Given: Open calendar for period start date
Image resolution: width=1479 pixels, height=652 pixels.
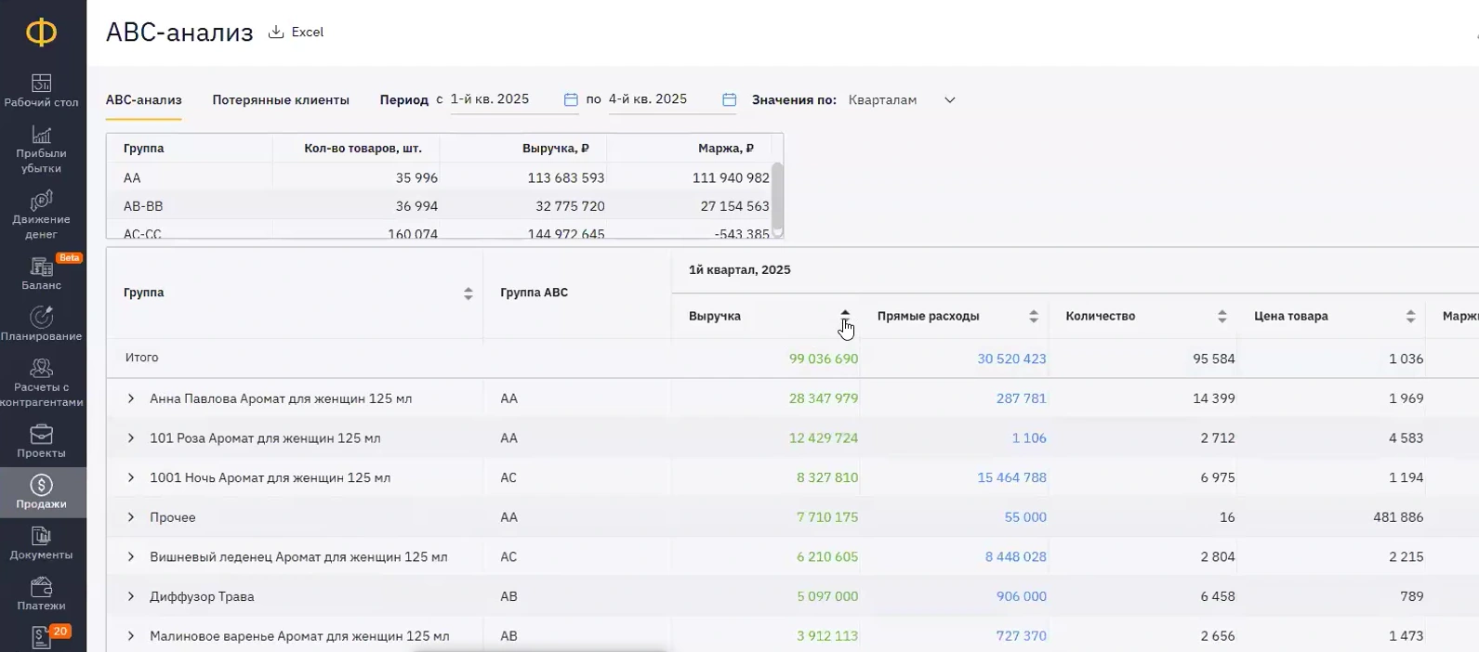Looking at the screenshot, I should [571, 99].
